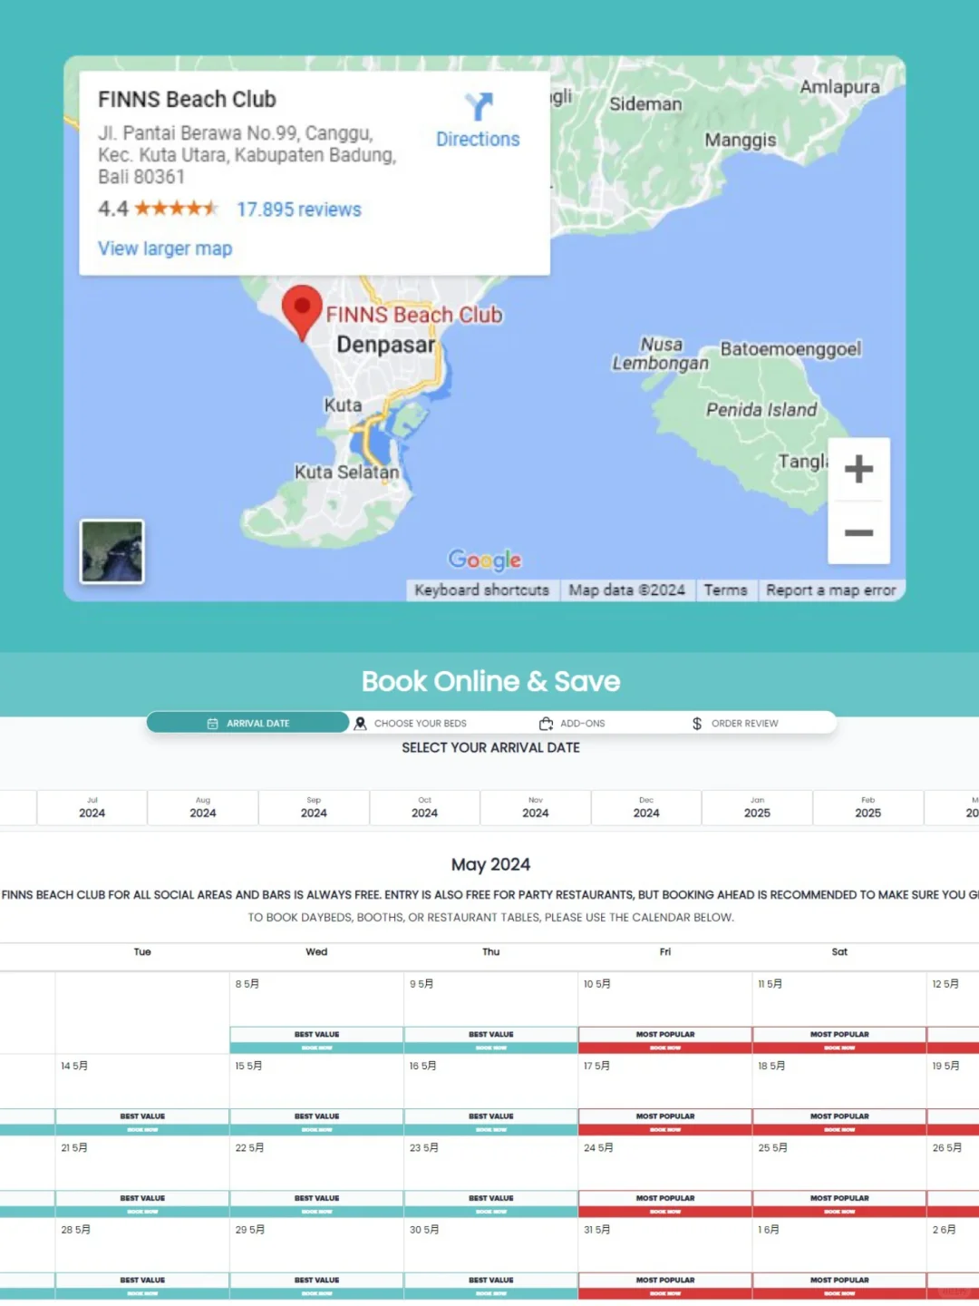This screenshot has height=1306, width=979.
Task: Zoom out the map with the minus icon
Action: click(x=858, y=532)
